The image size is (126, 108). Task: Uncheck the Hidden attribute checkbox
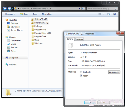(x=81, y=76)
